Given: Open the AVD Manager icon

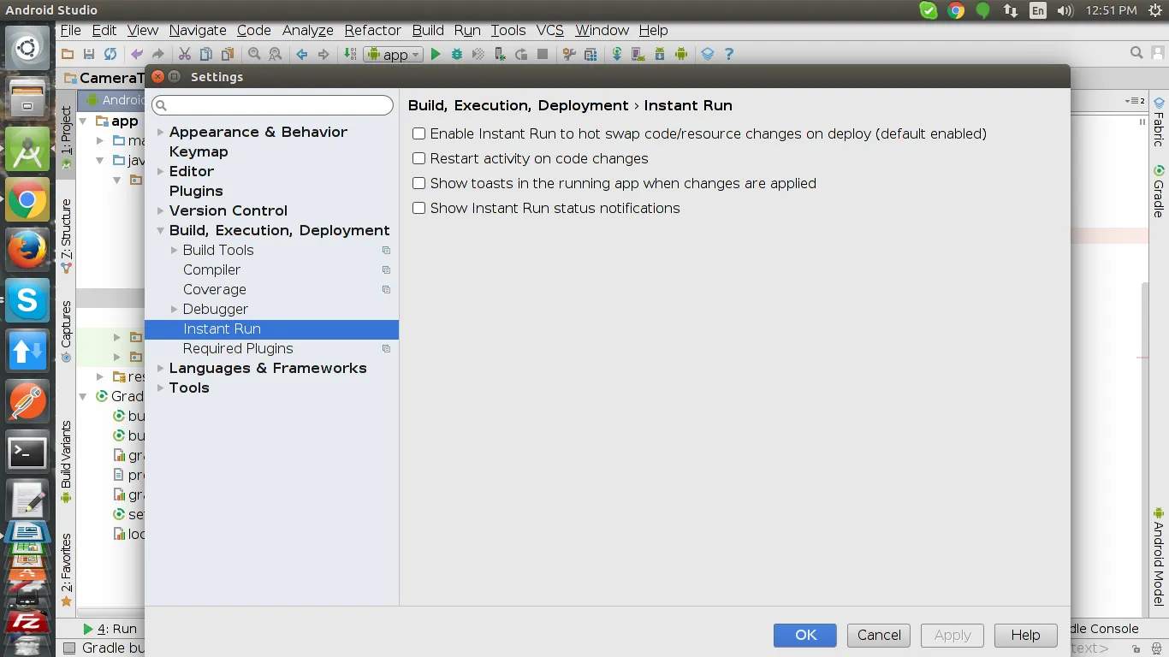Looking at the screenshot, I should point(638,54).
